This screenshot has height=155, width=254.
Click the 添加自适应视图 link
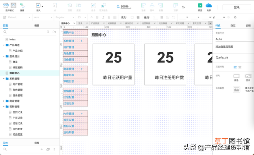click(224, 47)
